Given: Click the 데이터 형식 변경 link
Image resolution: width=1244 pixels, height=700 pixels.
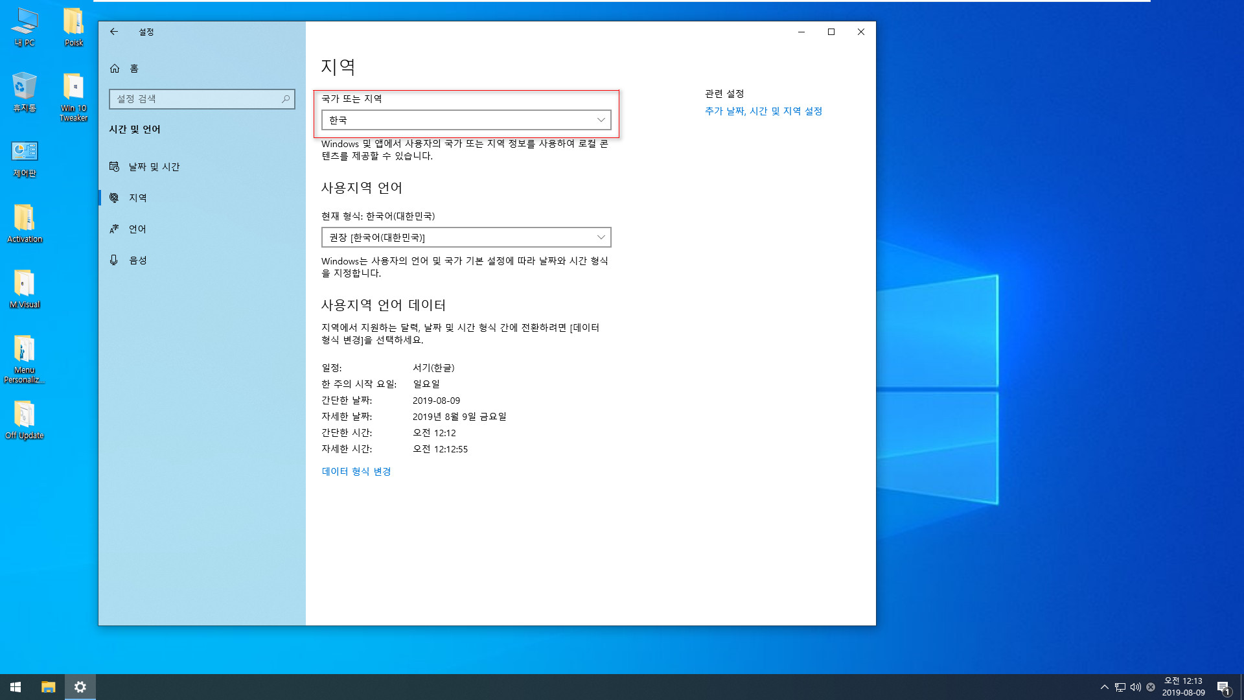Looking at the screenshot, I should 356,471.
